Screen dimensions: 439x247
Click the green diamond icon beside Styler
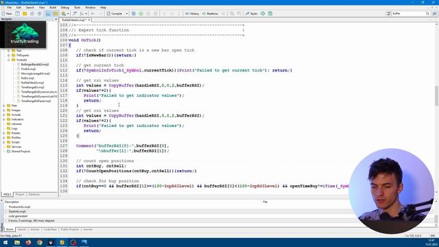tap(263, 14)
